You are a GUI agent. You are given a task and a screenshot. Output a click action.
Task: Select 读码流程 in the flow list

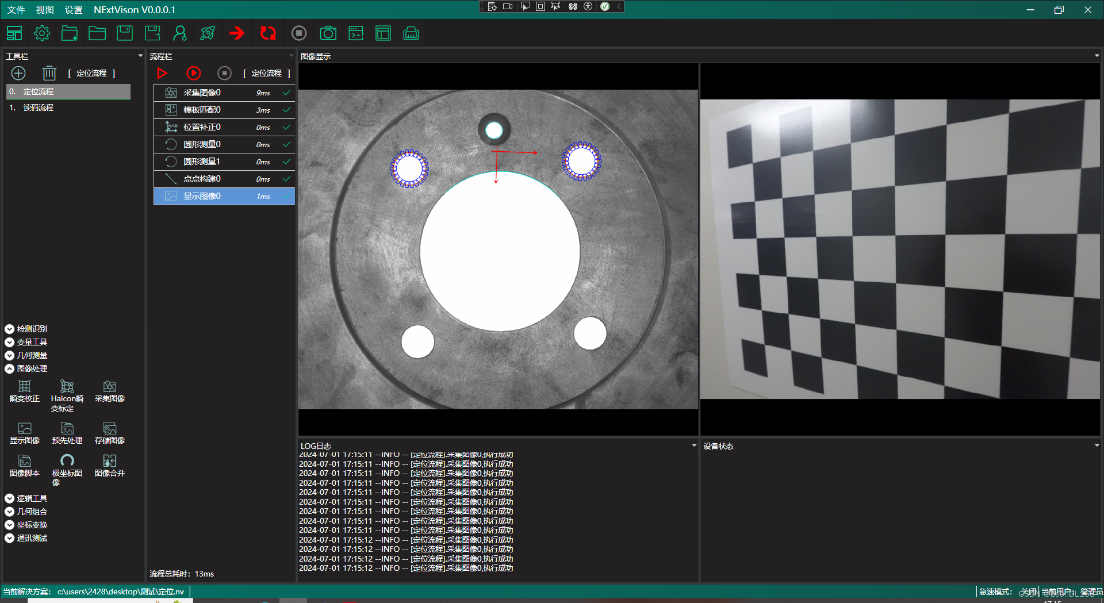pyautogui.click(x=39, y=107)
